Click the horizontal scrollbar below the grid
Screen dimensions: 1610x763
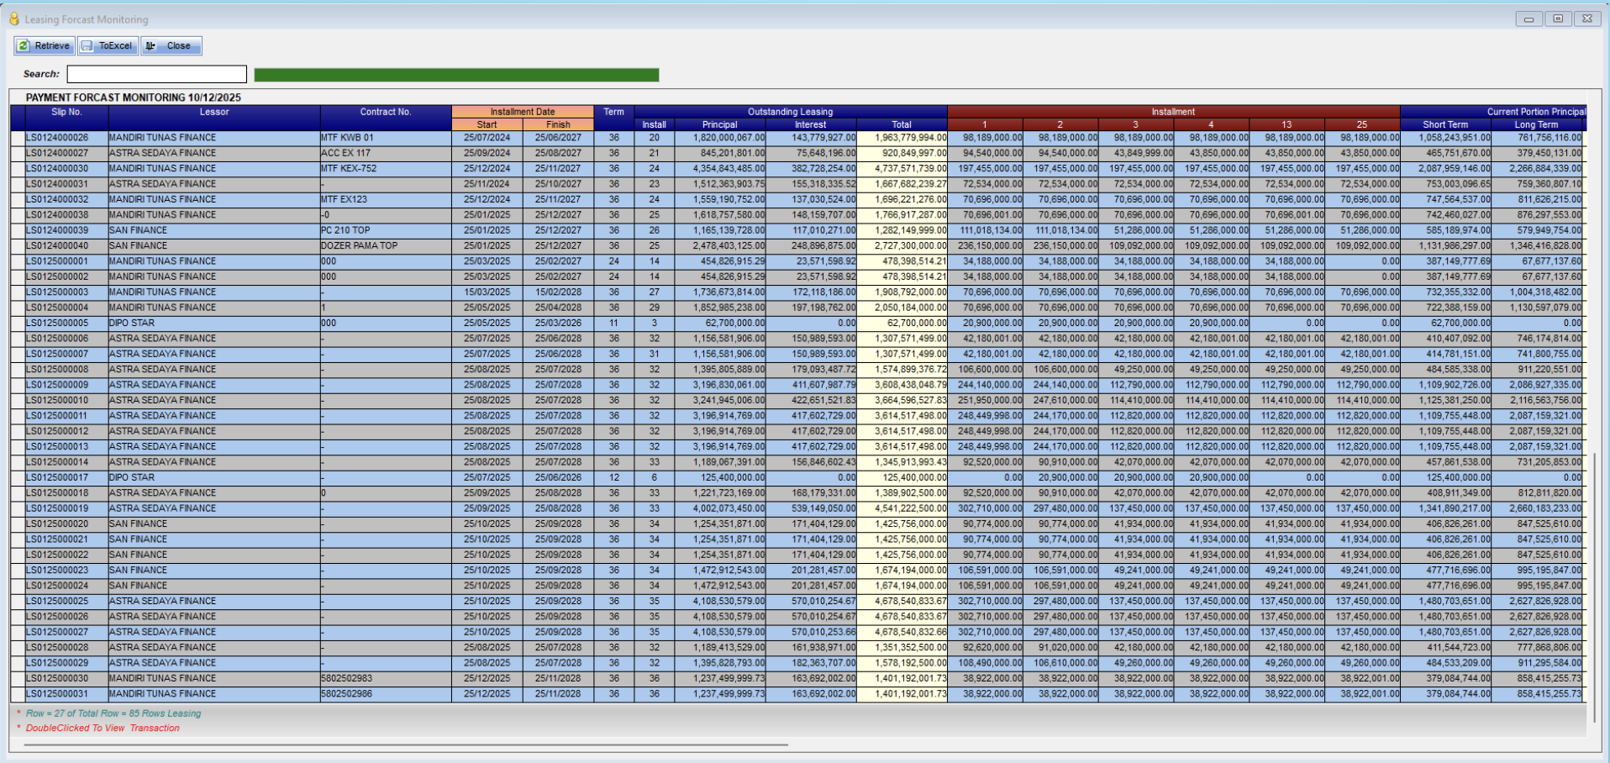tap(406, 745)
